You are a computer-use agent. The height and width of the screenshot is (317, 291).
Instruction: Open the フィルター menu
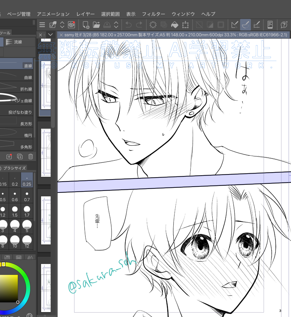[153, 14]
